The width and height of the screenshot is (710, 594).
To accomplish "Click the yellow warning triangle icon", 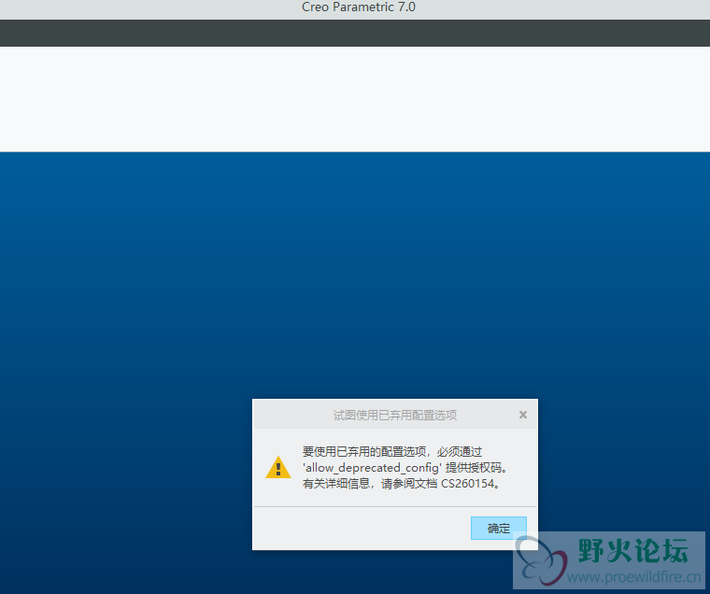I will tap(278, 467).
